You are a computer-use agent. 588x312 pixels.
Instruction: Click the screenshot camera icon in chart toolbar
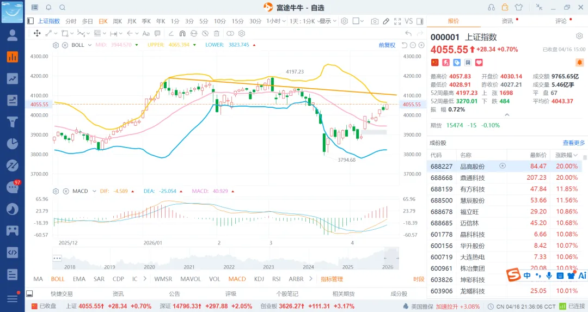click(375, 21)
